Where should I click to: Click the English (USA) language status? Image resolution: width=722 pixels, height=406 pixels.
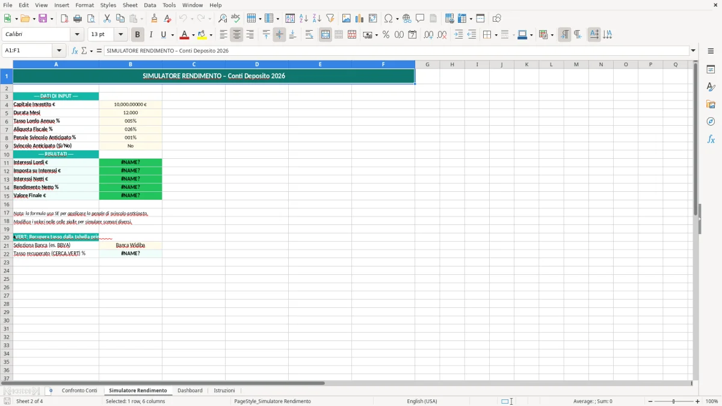tap(422, 401)
